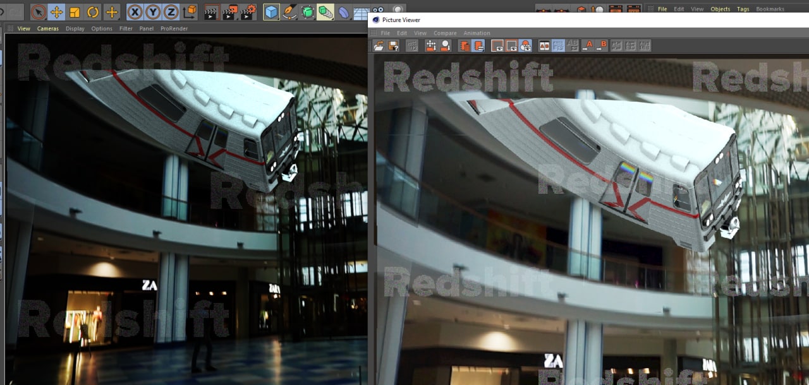Screen dimensions: 809x385
Task: Click first eye display mode icon
Action: [x=497, y=45]
